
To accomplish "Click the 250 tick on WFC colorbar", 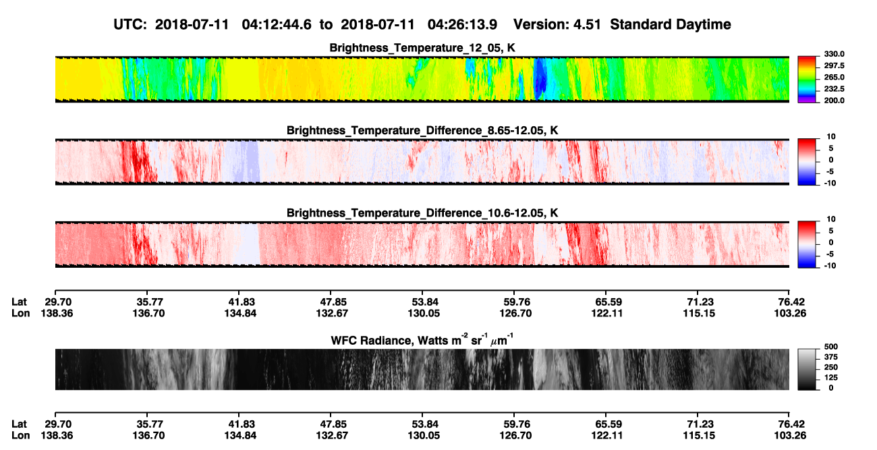I will point(830,367).
